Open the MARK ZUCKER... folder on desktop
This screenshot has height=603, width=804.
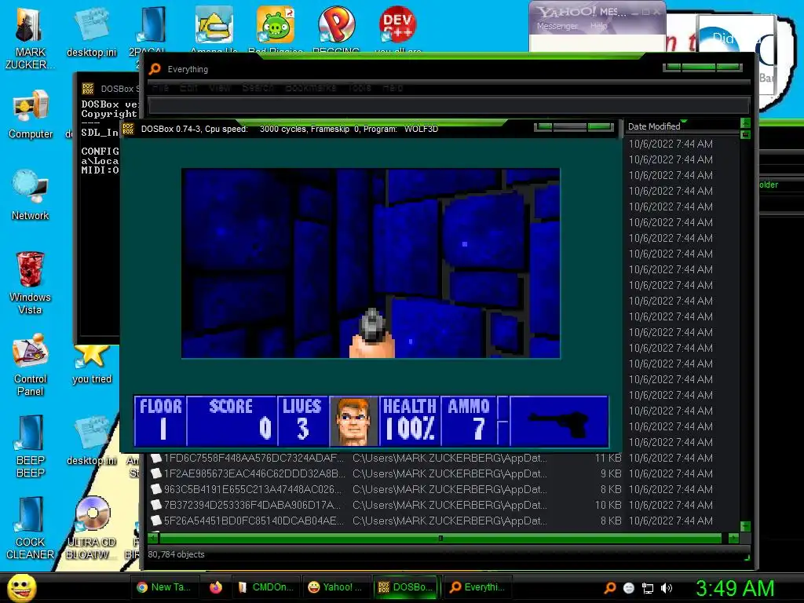(x=29, y=38)
